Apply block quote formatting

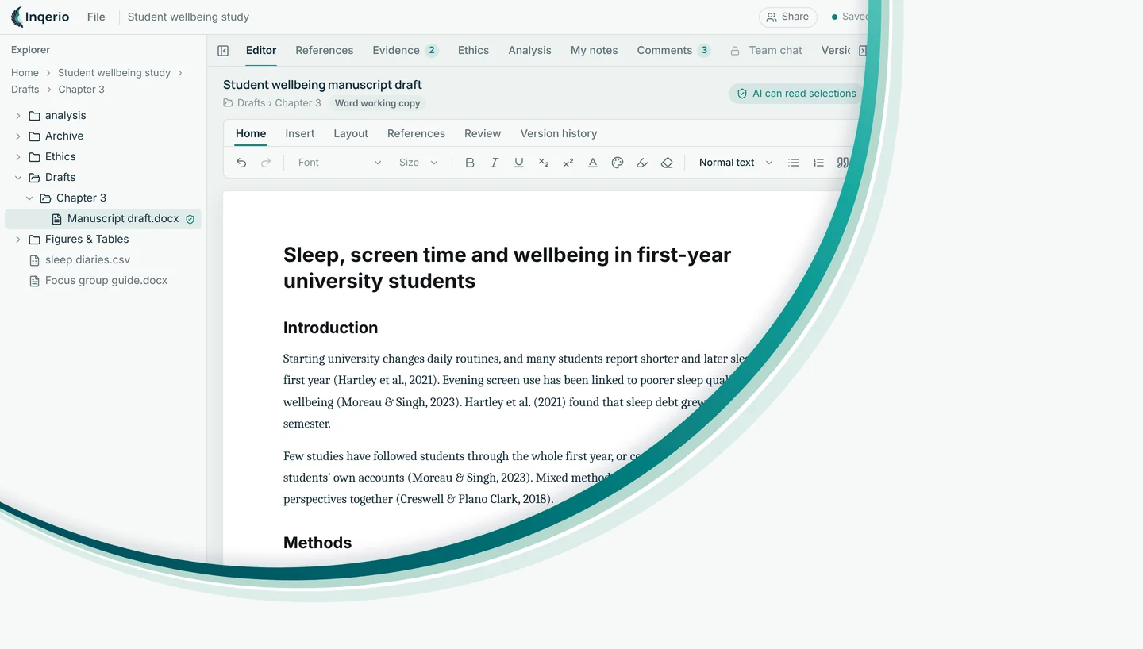click(x=843, y=163)
